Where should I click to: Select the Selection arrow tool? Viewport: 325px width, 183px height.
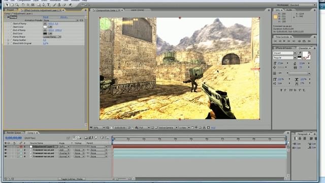[x=7, y=5]
